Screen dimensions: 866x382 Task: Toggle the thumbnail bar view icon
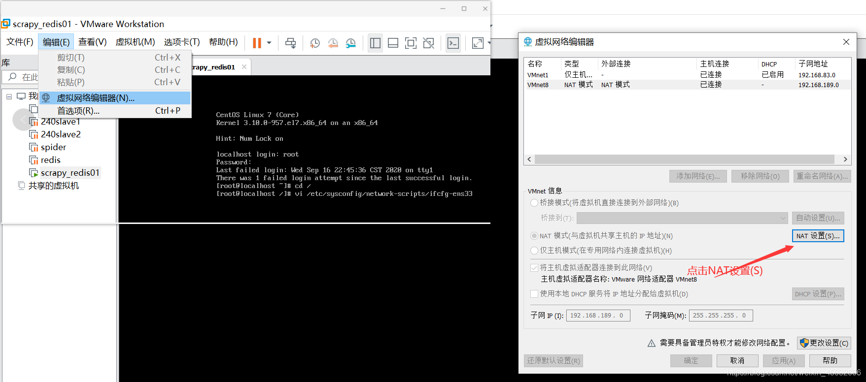(393, 43)
